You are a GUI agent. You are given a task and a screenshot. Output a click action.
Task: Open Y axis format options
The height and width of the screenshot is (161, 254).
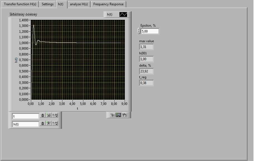(x=55, y=124)
